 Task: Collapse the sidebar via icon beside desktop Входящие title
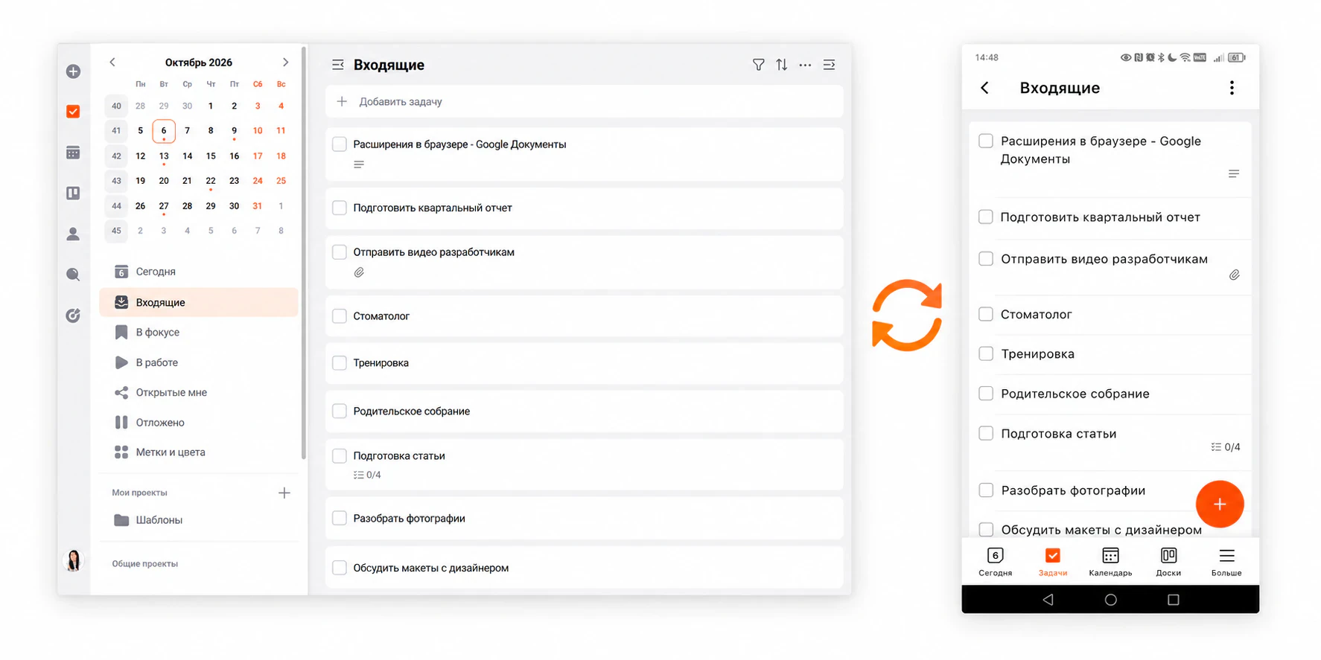[338, 65]
